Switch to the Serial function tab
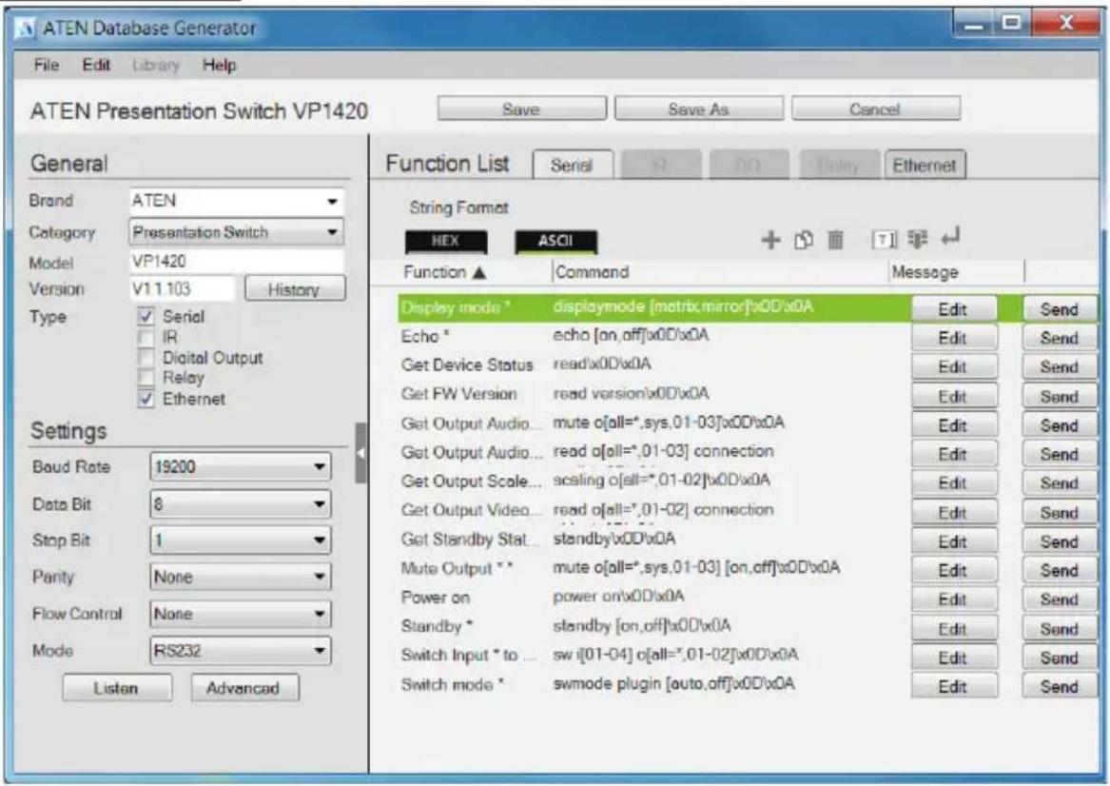This screenshot has height=786, width=1110. (572, 165)
